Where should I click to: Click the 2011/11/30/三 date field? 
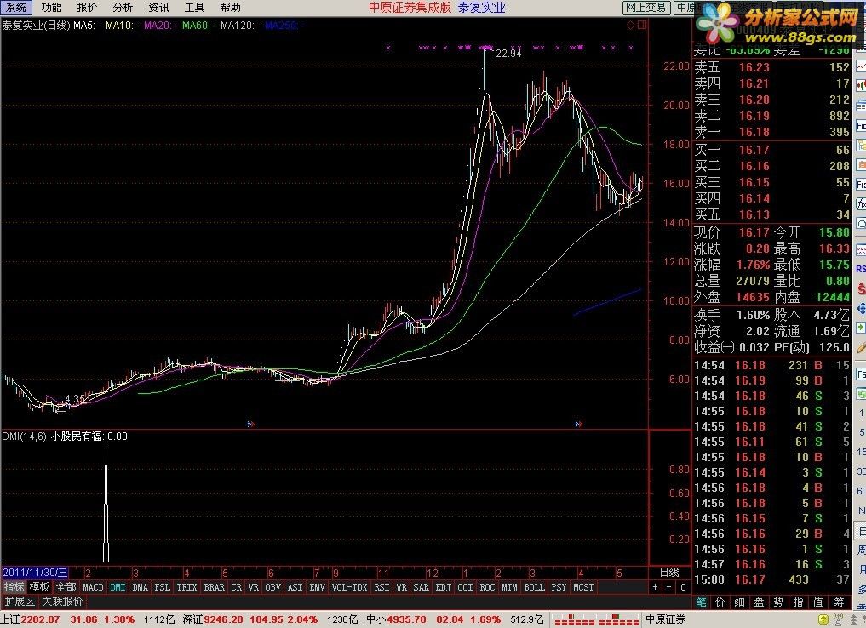tap(36, 573)
